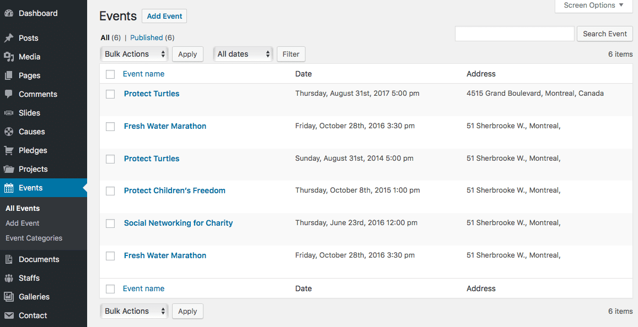Open the All dates filter dropdown
Image resolution: width=638 pixels, height=327 pixels.
point(243,54)
